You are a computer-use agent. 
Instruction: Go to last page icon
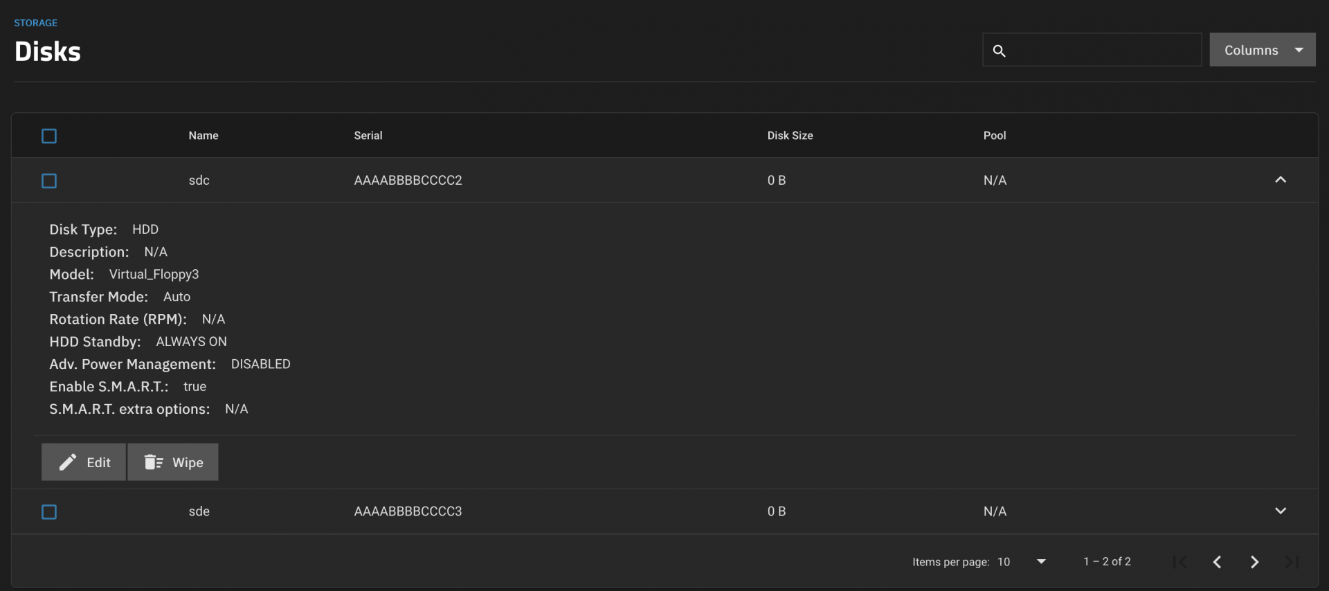tap(1292, 562)
